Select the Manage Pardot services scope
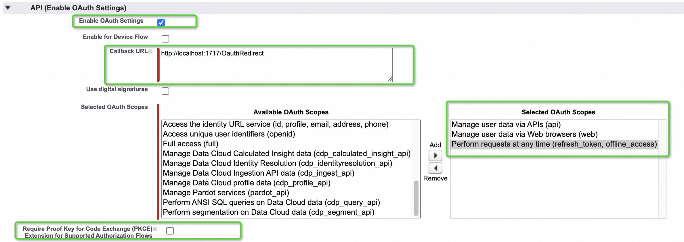Image resolution: width=684 pixels, height=242 pixels. point(226,193)
